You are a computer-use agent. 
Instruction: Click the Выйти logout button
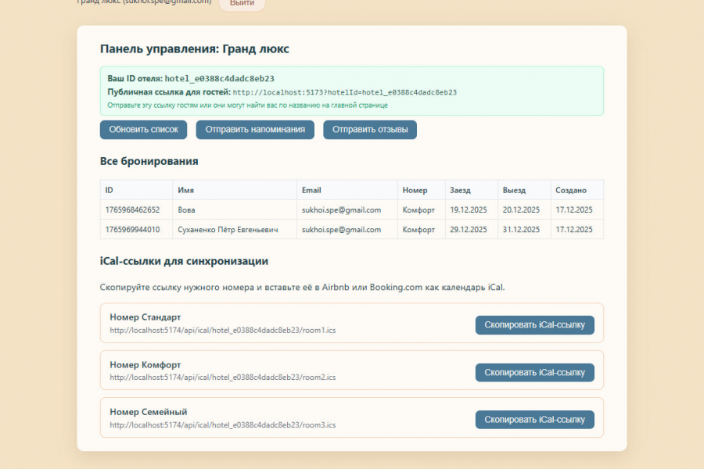[242, 3]
